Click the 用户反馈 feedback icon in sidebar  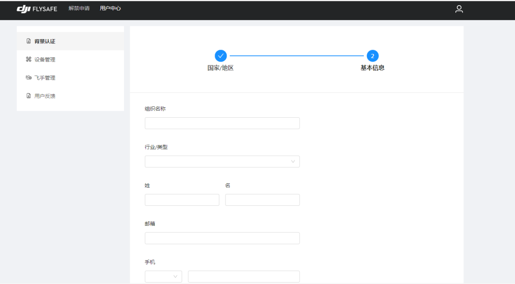pos(29,96)
